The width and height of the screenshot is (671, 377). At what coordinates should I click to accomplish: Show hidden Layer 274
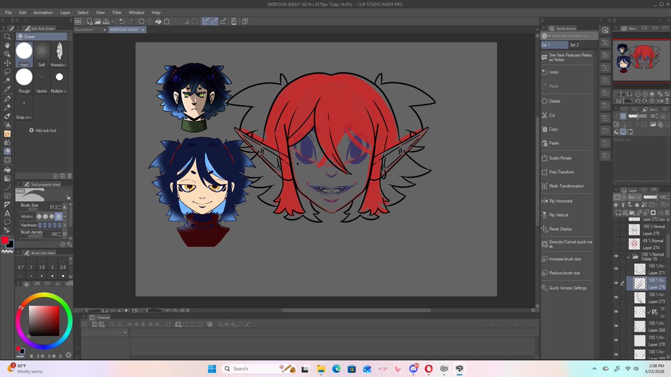(x=616, y=244)
